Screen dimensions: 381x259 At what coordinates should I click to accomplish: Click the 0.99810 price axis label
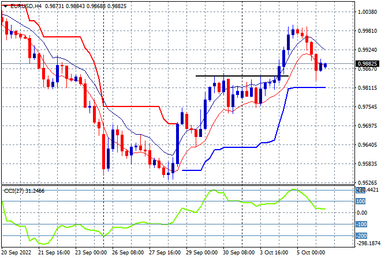(x=368, y=31)
